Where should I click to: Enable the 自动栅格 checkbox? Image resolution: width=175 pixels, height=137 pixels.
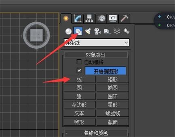[x=79, y=62]
